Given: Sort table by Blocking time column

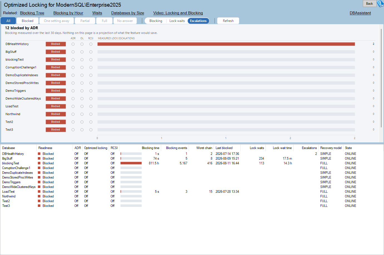Looking at the screenshot, I should pos(140,148).
